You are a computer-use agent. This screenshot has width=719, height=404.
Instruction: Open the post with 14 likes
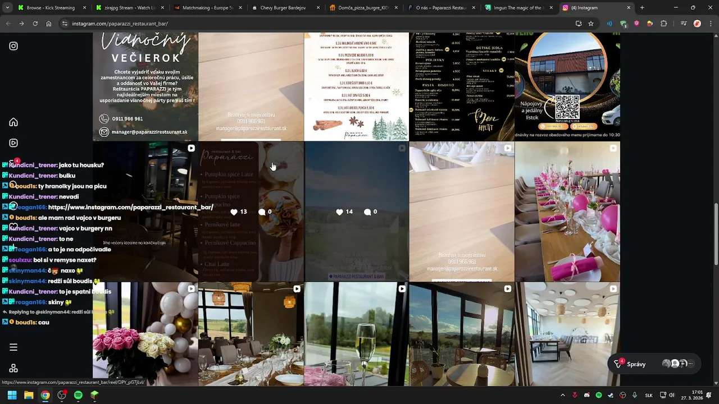356,212
